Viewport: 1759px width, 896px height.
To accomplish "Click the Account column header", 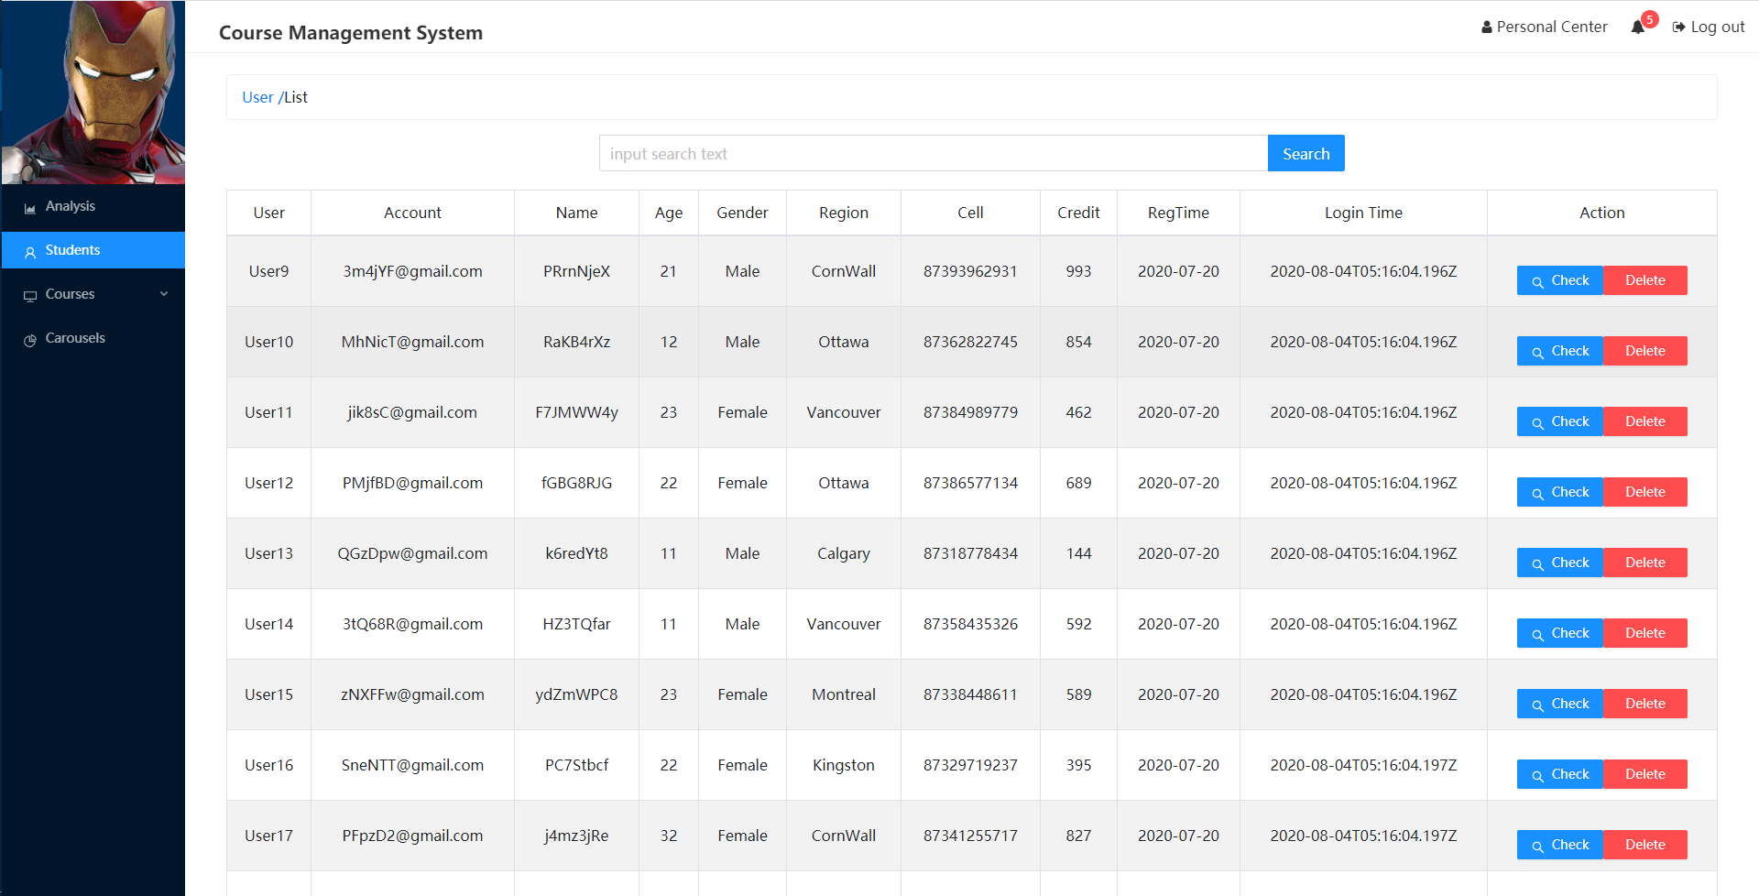I will pos(412,213).
